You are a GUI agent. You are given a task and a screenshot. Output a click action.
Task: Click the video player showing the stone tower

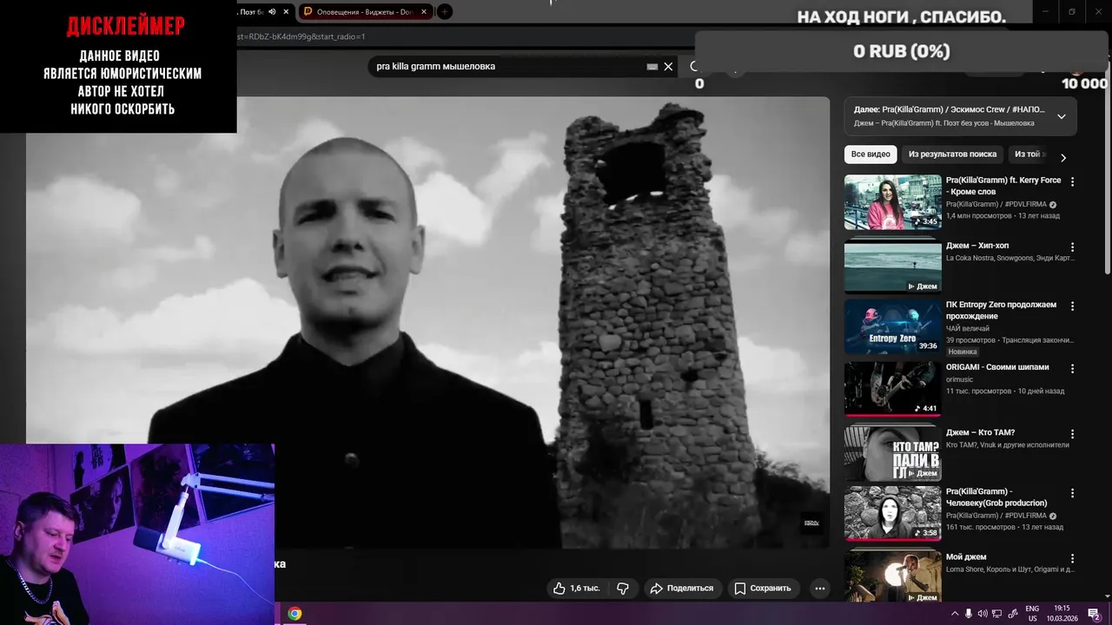point(427,321)
